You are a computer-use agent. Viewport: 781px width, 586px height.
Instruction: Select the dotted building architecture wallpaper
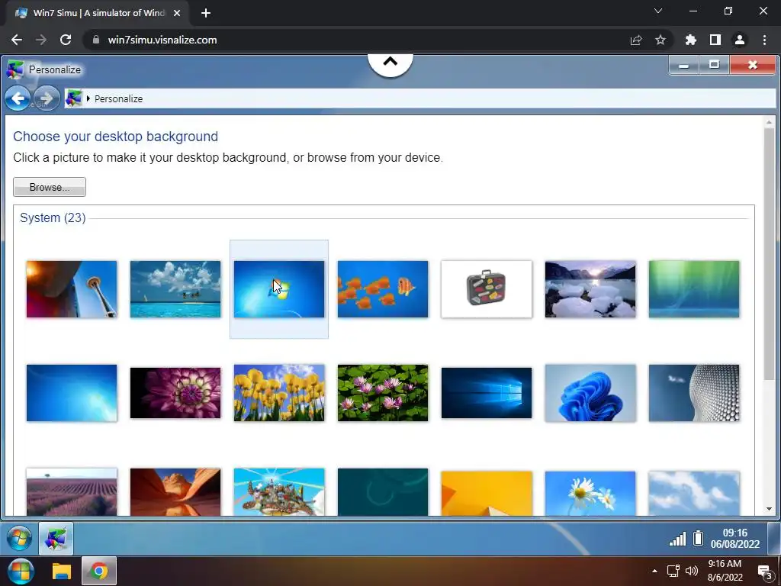[694, 393]
